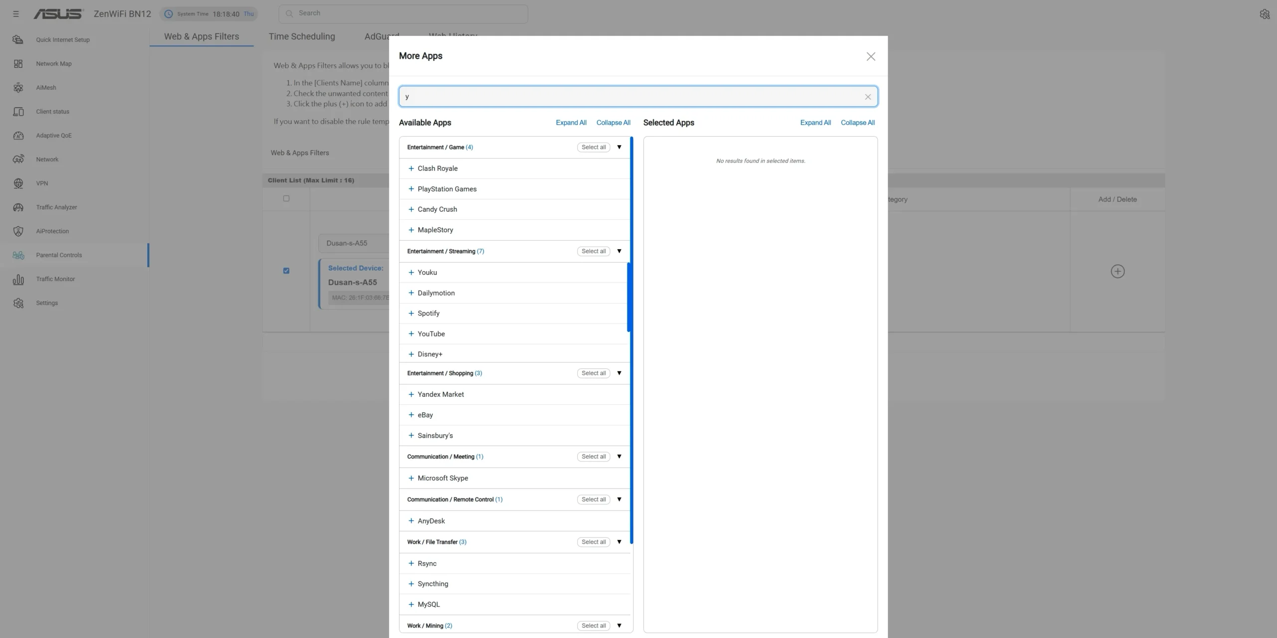Select all Work / File Transfer apps
The height and width of the screenshot is (638, 1277).
[x=594, y=542]
